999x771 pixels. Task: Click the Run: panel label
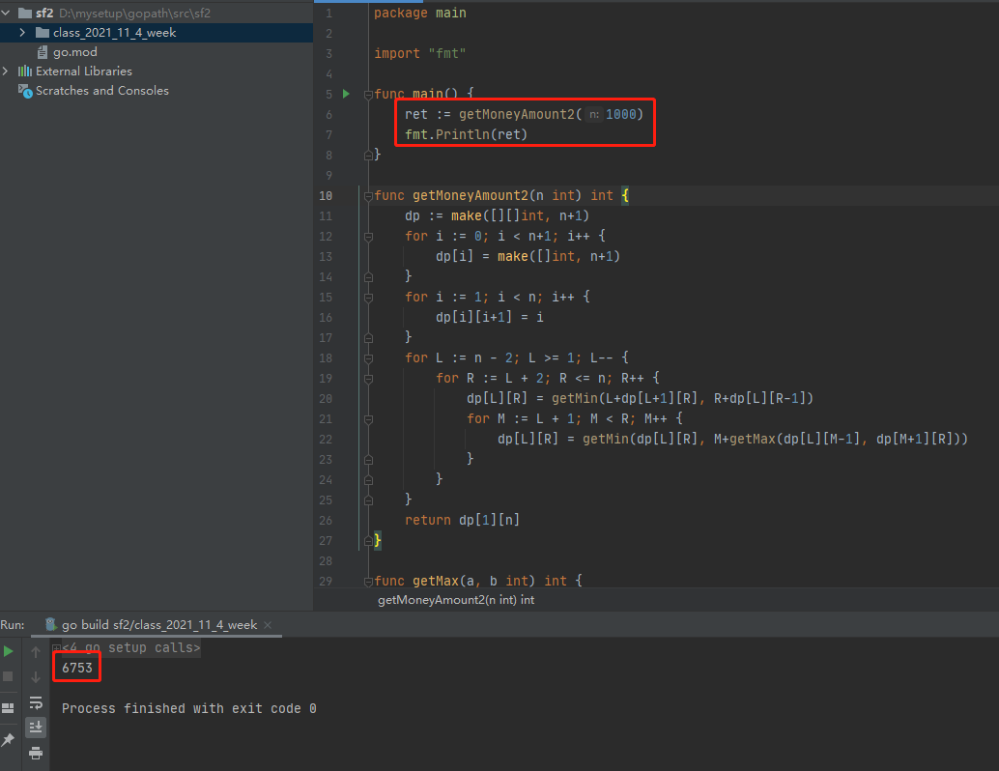click(x=13, y=625)
